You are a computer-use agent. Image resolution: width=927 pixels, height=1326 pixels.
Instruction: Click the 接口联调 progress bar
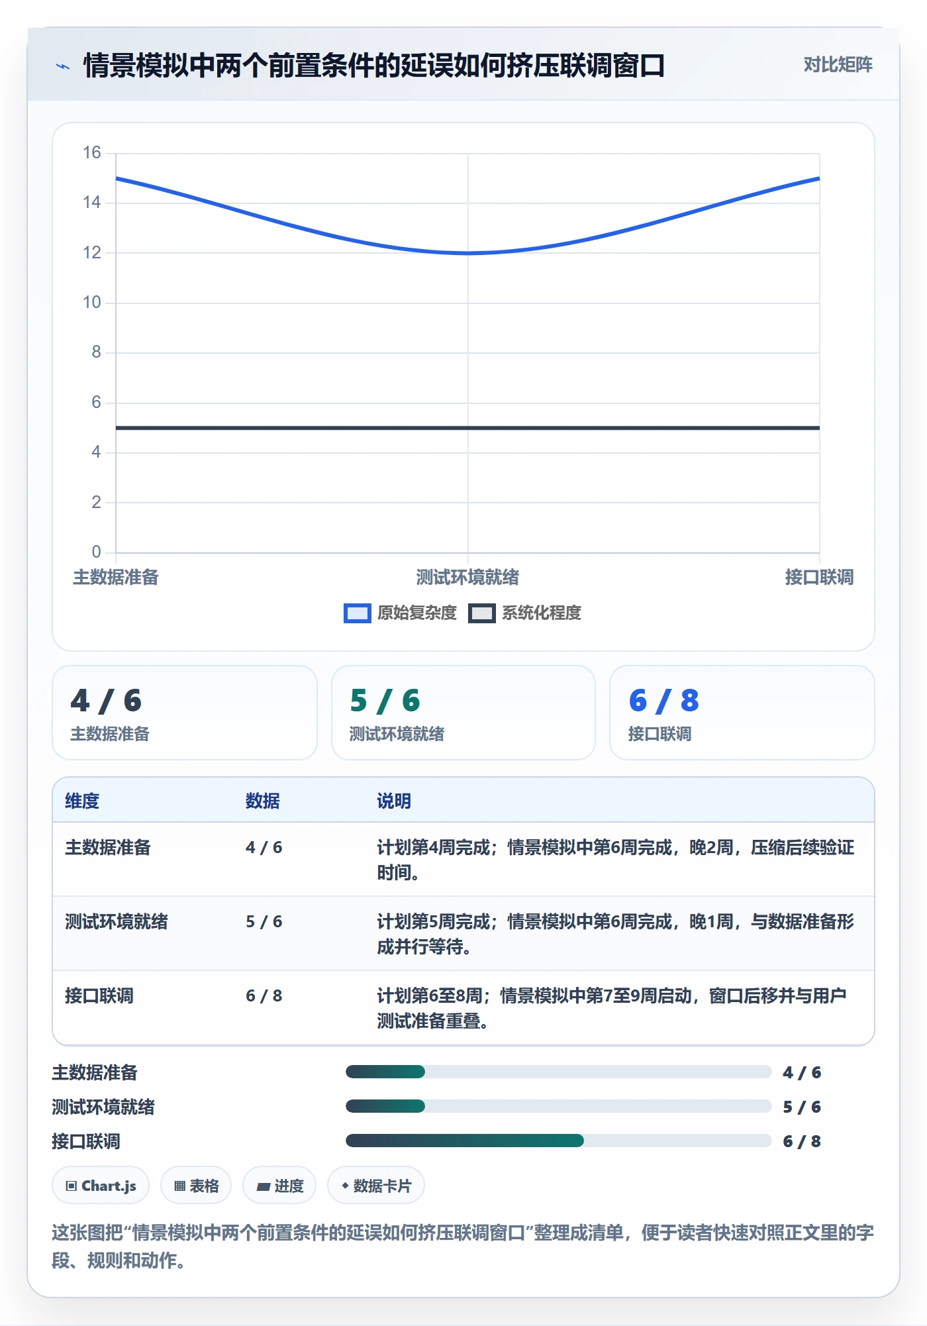point(558,1141)
